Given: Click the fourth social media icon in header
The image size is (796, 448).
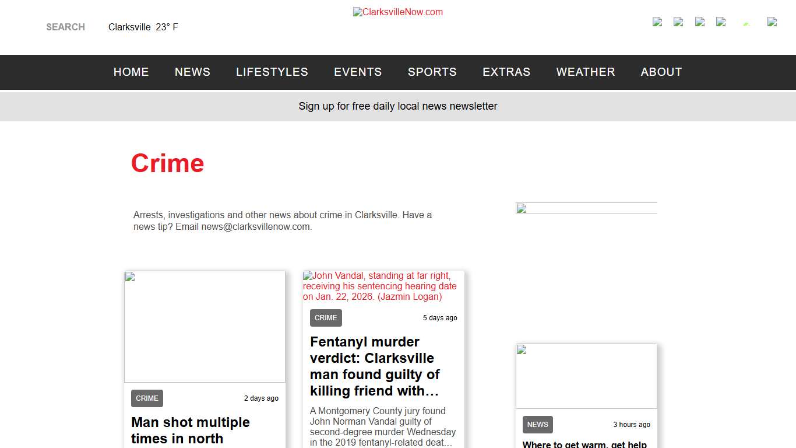Looking at the screenshot, I should pyautogui.click(x=721, y=23).
